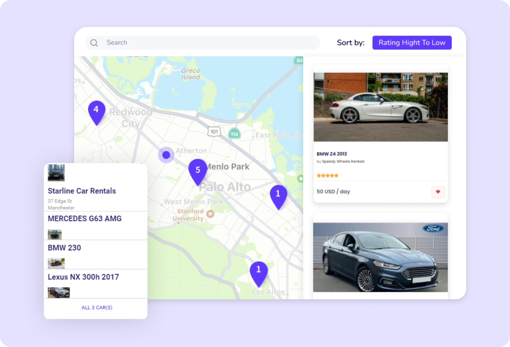Select MERCEDES G63 AMG from the popup list

84,219
